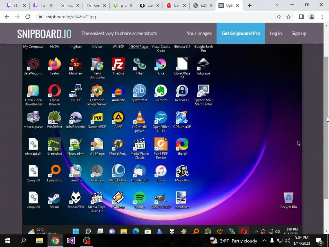The width and height of the screenshot is (329, 247).
Task: Open the Chrome side panel
Action: coord(301,17)
